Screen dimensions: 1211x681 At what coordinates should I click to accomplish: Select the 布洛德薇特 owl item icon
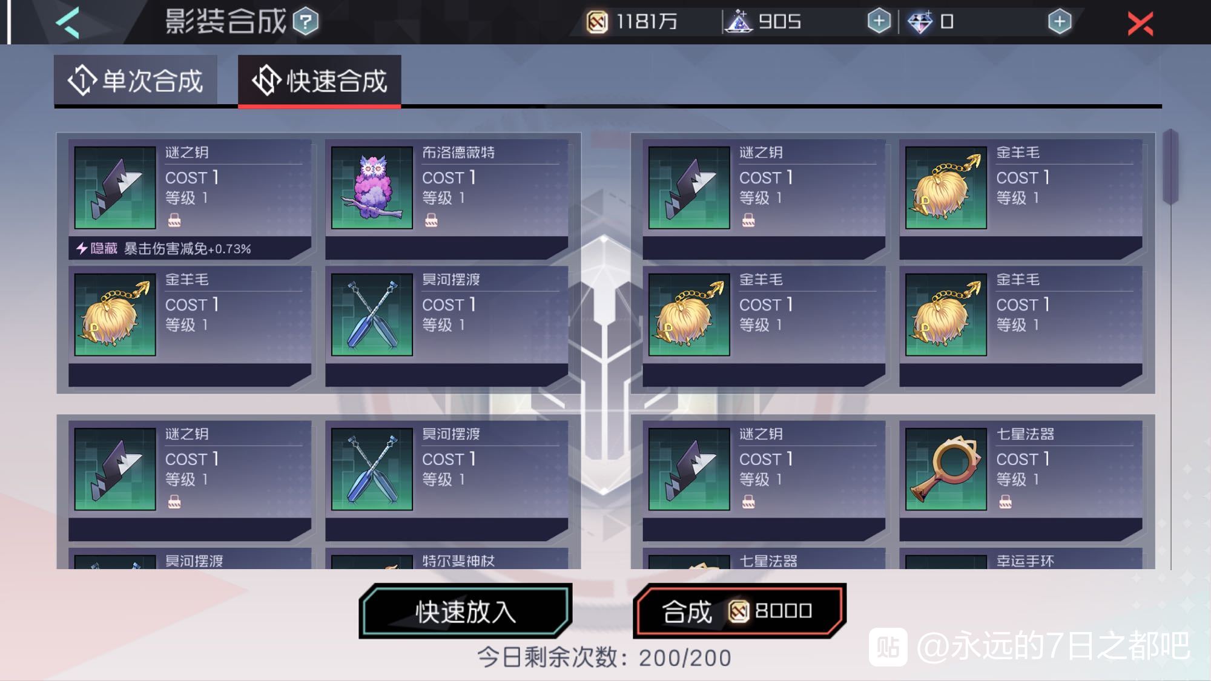372,188
